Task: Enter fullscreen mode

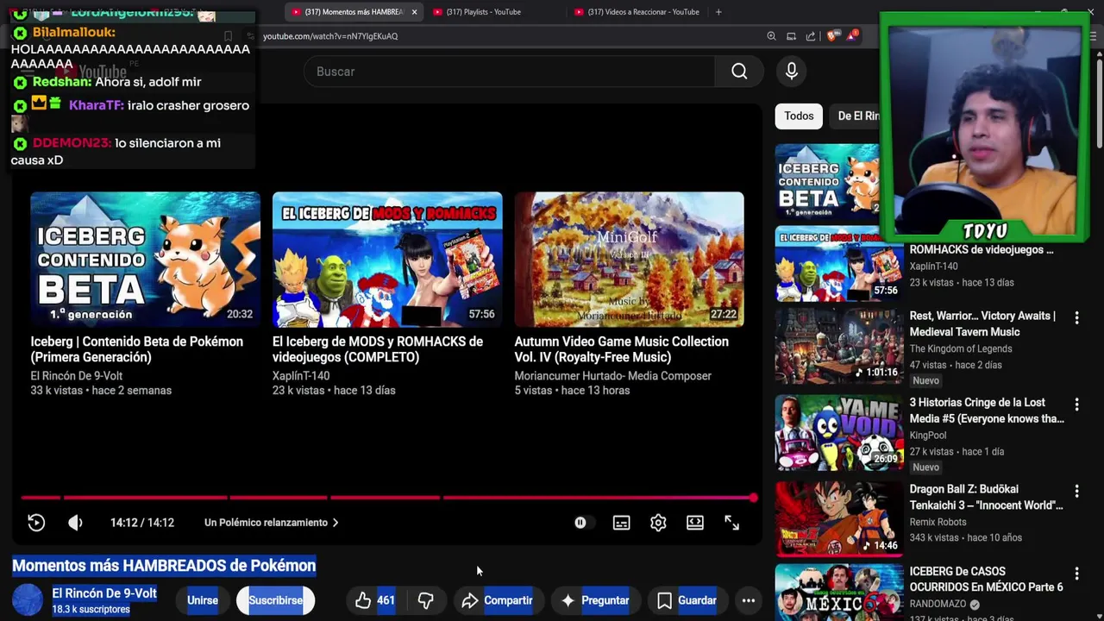Action: tap(731, 523)
